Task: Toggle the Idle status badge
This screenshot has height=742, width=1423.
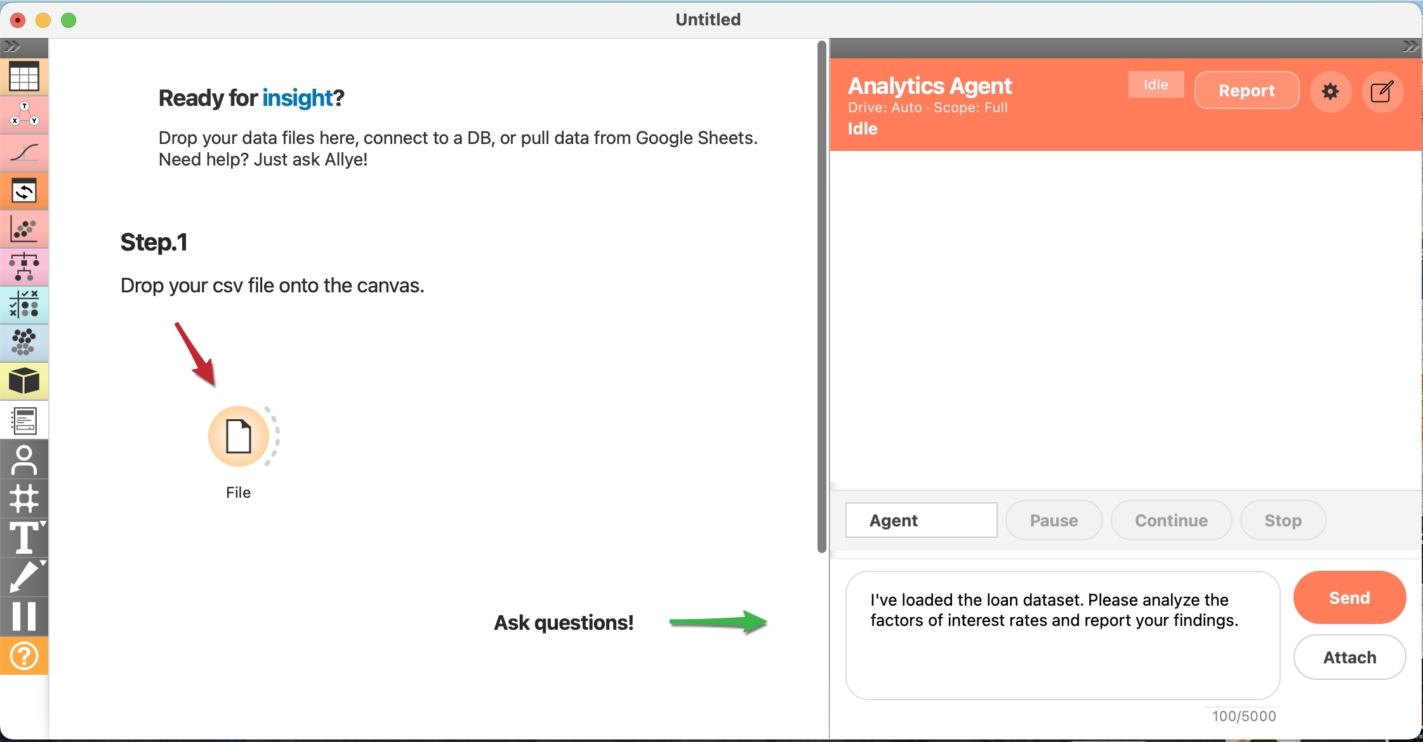Action: pos(1156,84)
